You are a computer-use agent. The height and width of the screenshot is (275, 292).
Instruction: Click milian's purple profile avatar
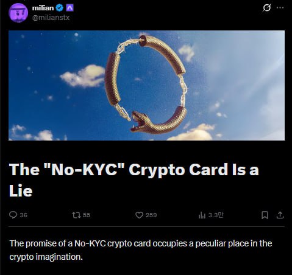(18, 13)
